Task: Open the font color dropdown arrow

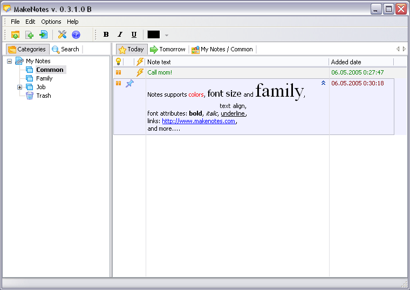Action: [x=167, y=35]
